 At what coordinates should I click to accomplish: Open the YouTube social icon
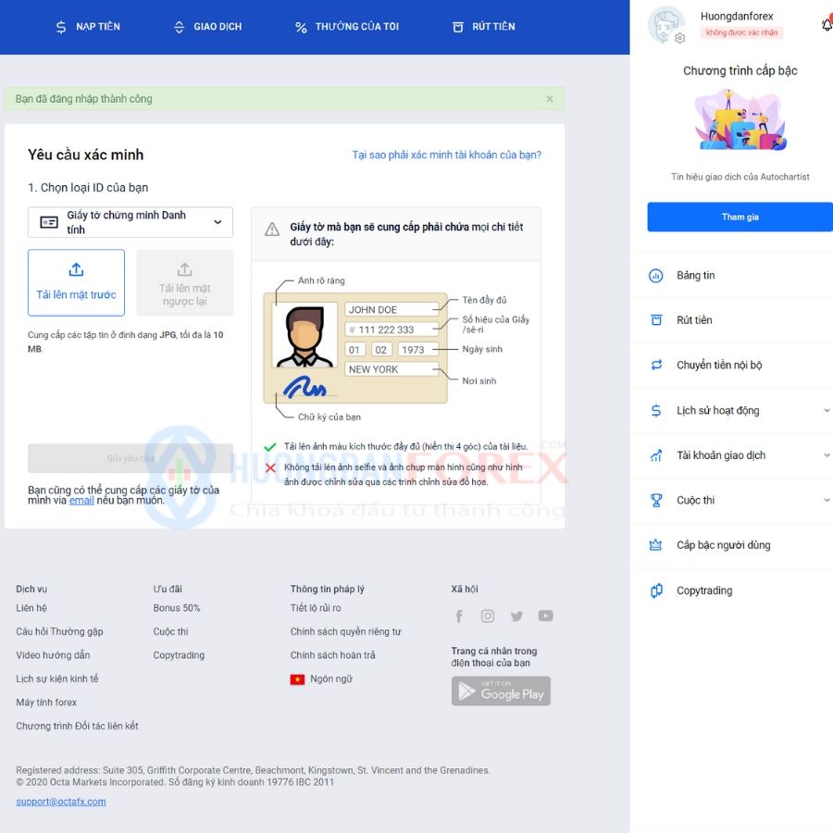click(x=545, y=615)
